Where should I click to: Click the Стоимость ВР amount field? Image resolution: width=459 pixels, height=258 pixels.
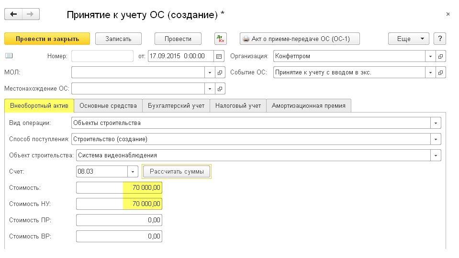click(x=119, y=236)
